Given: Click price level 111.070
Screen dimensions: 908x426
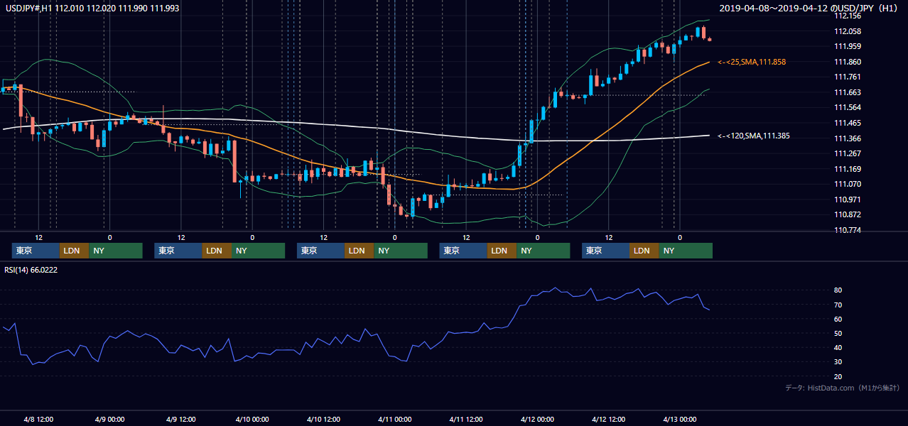Looking at the screenshot, I should (848, 184).
